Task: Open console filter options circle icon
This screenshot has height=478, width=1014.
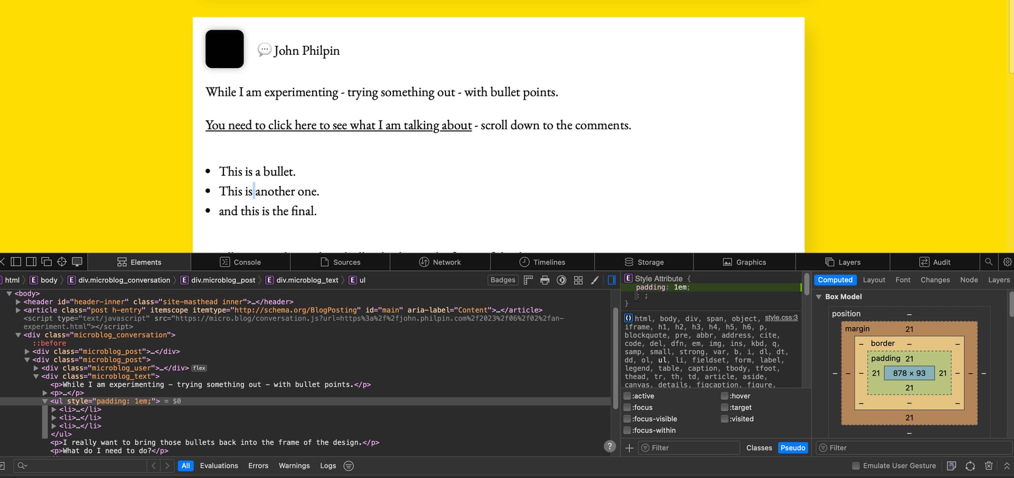Action: click(x=349, y=466)
